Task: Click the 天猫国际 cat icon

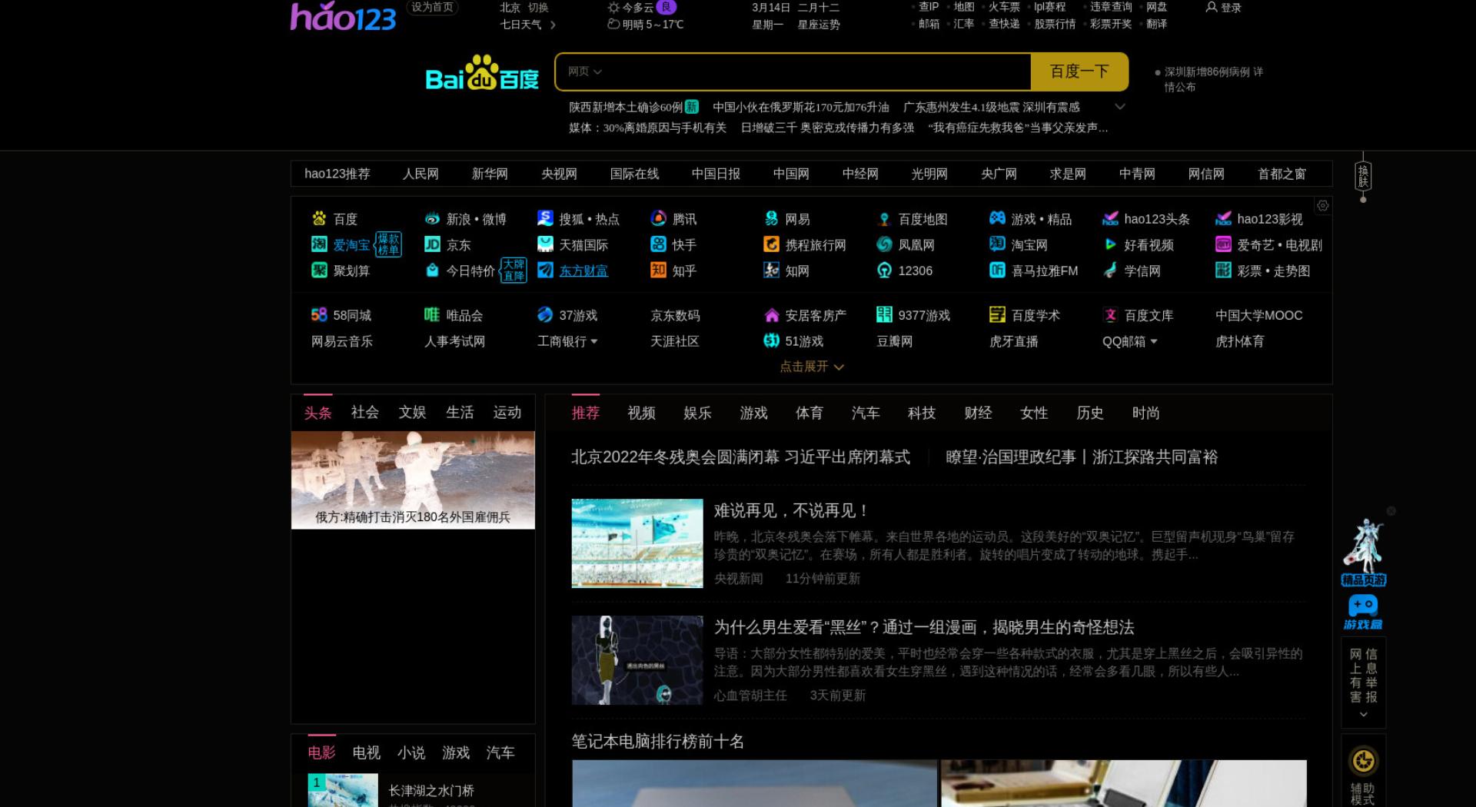Action: point(545,244)
